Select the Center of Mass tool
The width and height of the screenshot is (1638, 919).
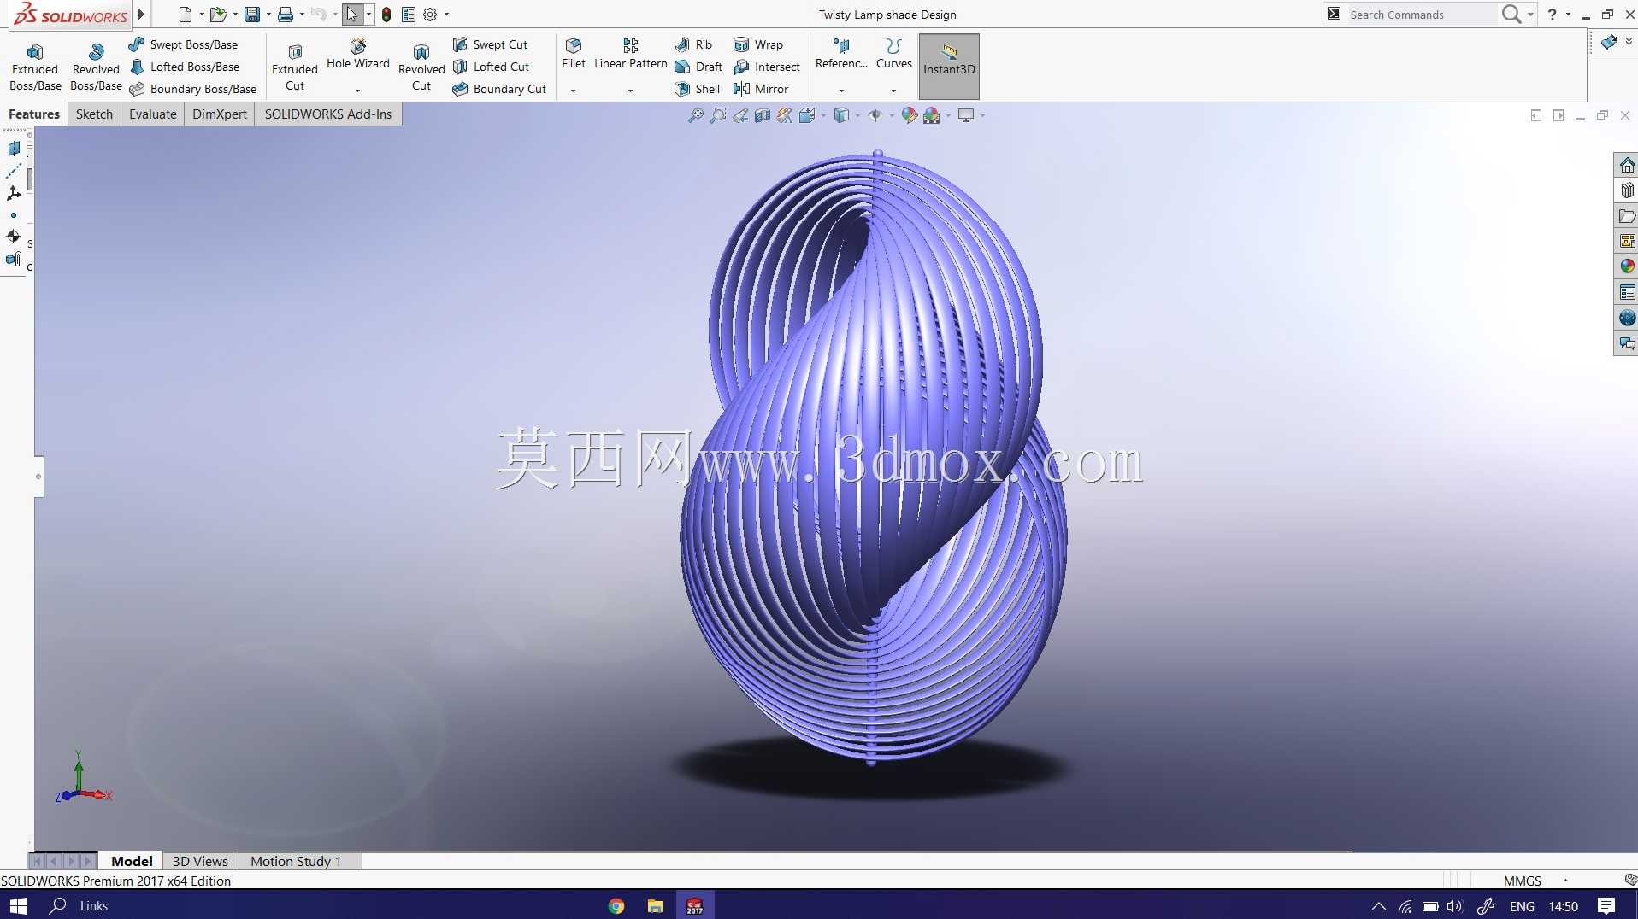point(14,236)
